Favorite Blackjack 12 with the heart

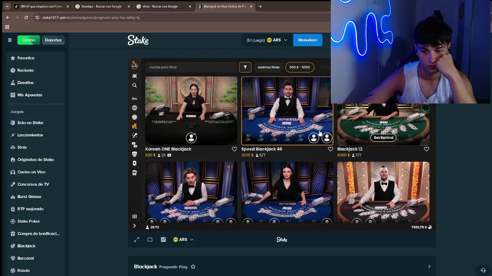click(x=426, y=149)
